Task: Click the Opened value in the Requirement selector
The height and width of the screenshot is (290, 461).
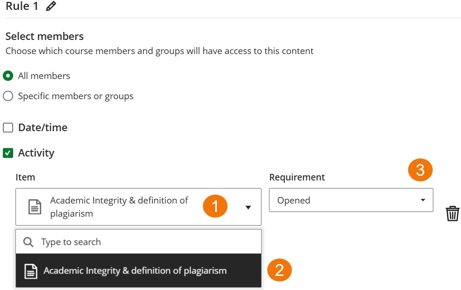Action: (293, 200)
